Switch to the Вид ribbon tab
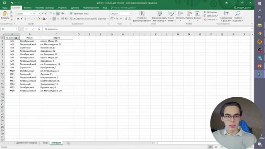This screenshot has height=149, width=265. point(105,8)
